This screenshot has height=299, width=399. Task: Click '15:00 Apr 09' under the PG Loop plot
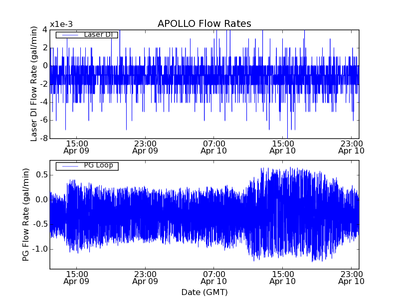point(76,278)
